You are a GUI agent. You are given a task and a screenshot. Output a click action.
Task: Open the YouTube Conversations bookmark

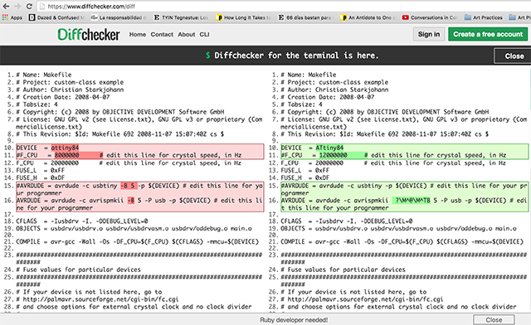[x=430, y=17]
